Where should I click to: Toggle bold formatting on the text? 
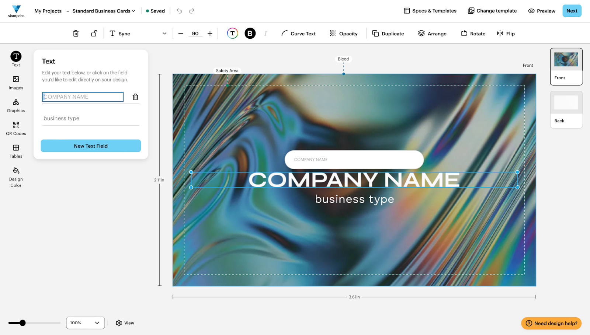tap(250, 33)
